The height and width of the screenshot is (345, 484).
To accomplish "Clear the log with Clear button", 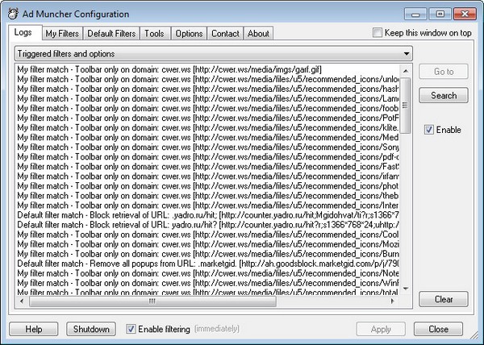I will coord(443,299).
